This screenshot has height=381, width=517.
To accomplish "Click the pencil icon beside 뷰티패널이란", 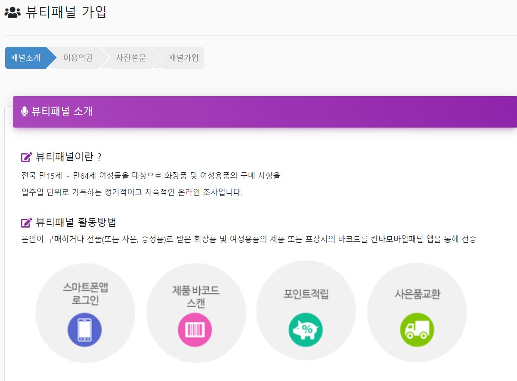I will tap(26, 156).
